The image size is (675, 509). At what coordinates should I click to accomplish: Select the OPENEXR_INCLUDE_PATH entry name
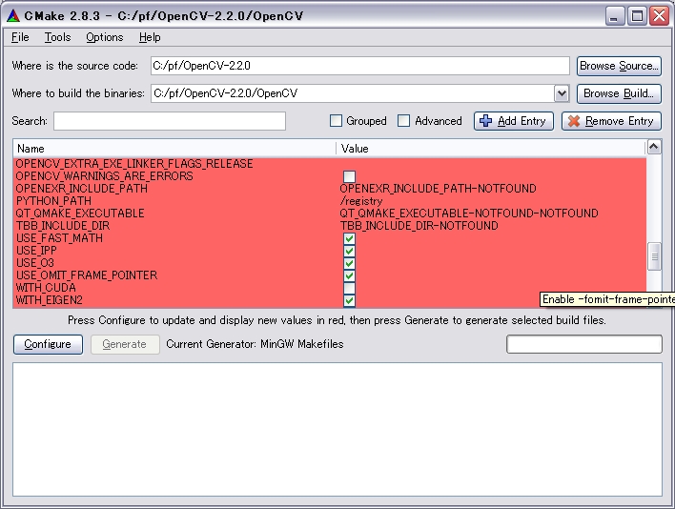[x=82, y=189]
